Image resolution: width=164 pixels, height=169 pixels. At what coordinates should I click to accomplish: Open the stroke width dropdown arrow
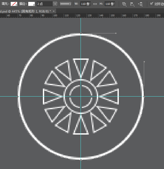click(55, 4)
